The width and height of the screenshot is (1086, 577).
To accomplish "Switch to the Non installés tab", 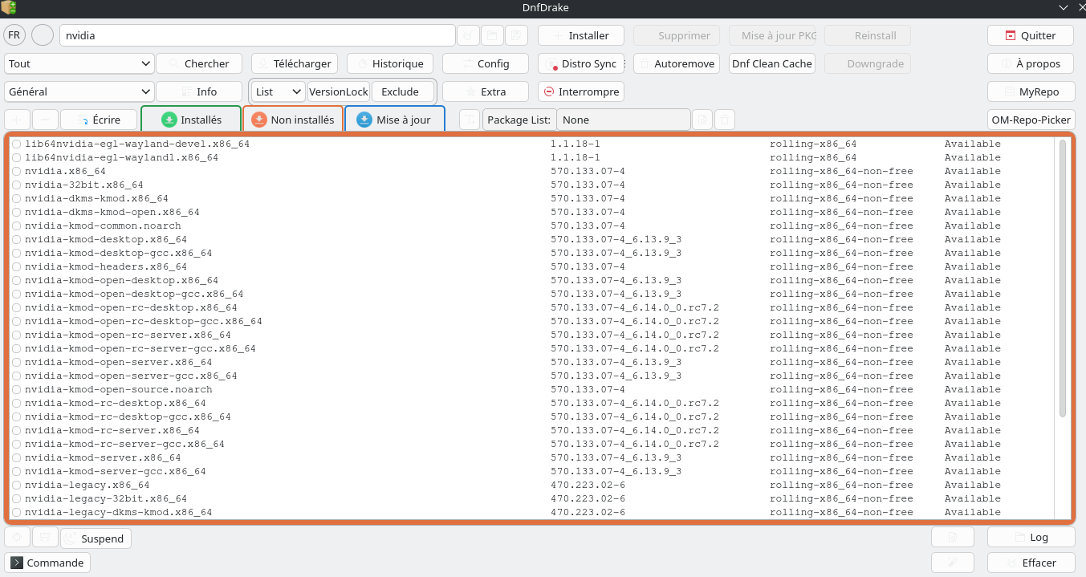I will pos(293,120).
